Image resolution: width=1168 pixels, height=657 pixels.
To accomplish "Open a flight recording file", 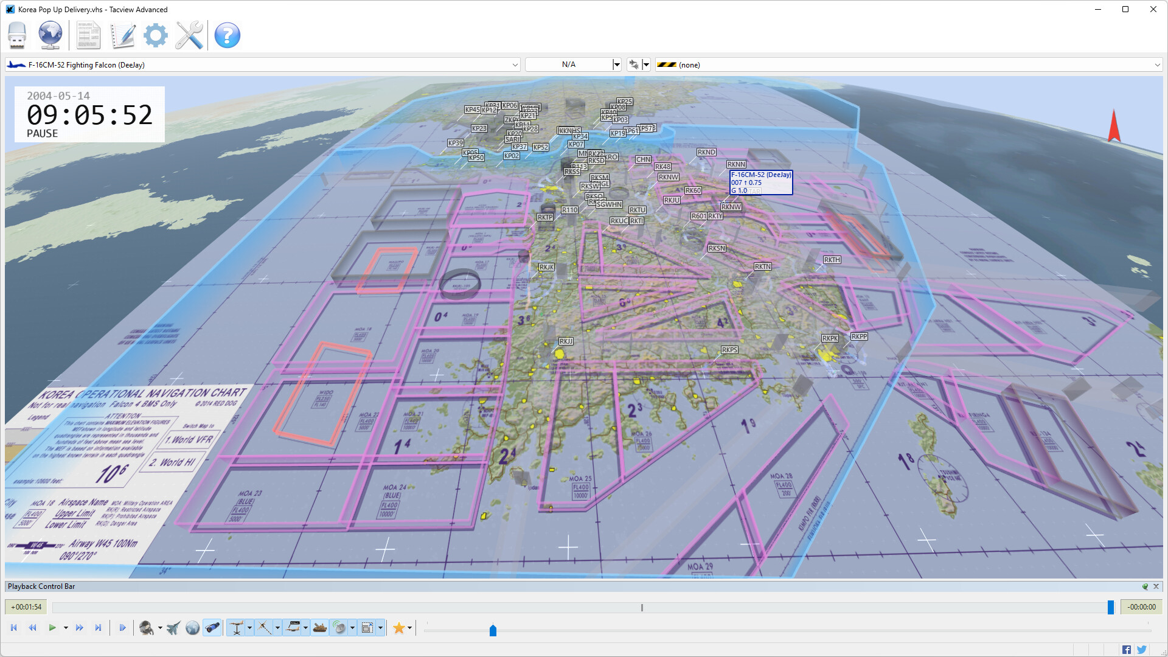I will [x=16, y=35].
